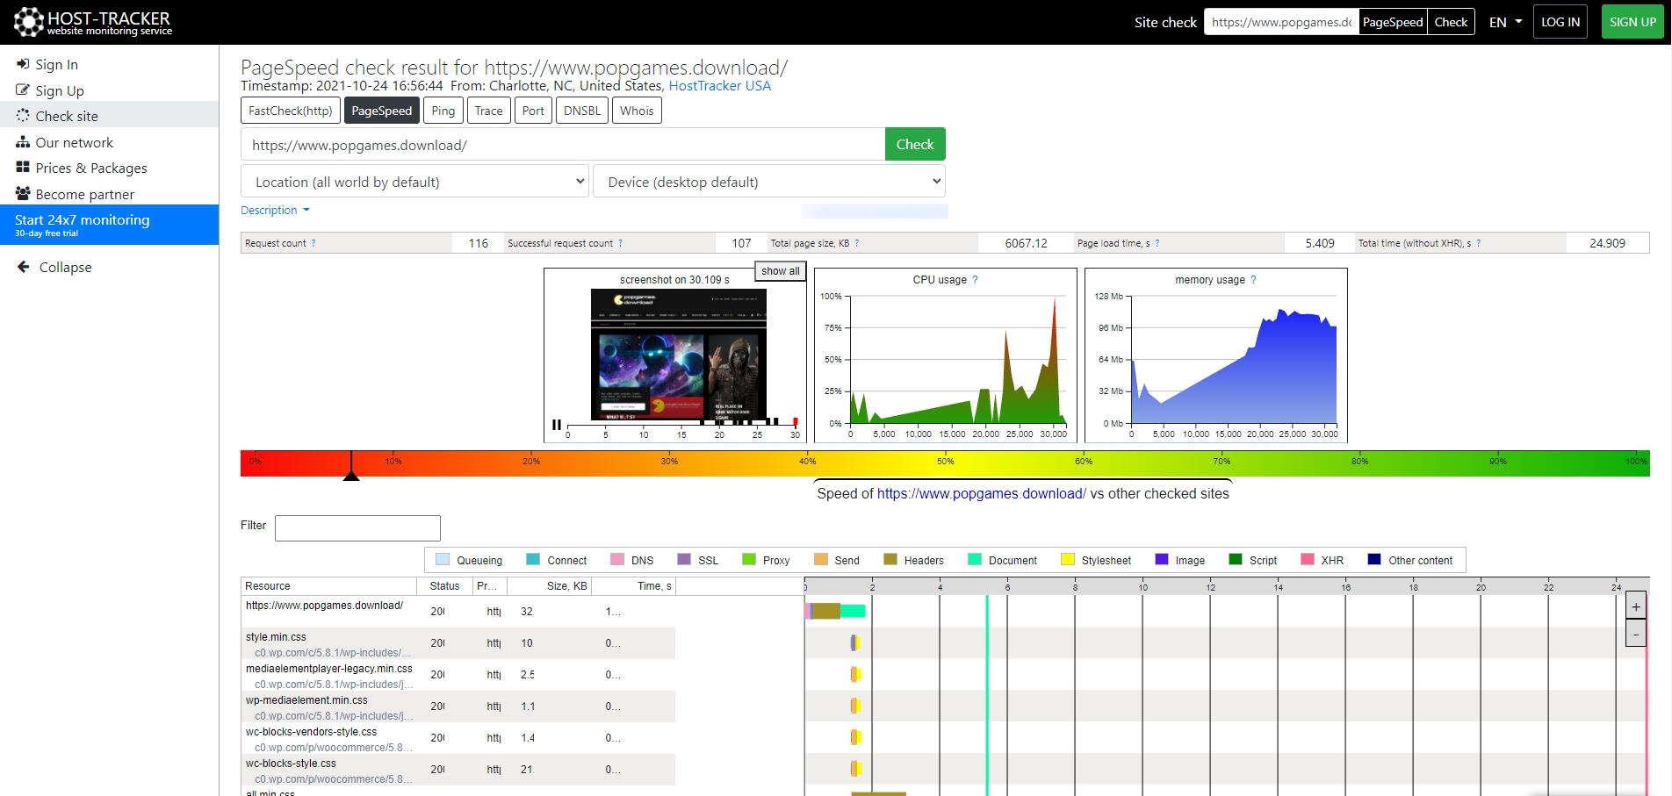Click the memory usage help question mark
This screenshot has height=796, width=1672.
click(x=1253, y=280)
